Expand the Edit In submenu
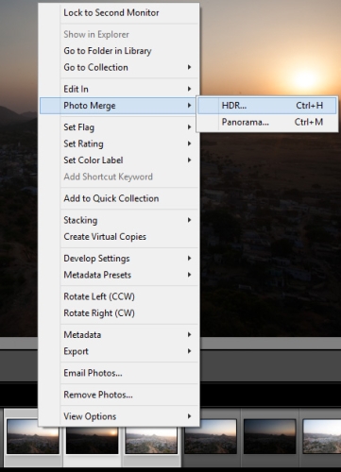 click(x=119, y=89)
